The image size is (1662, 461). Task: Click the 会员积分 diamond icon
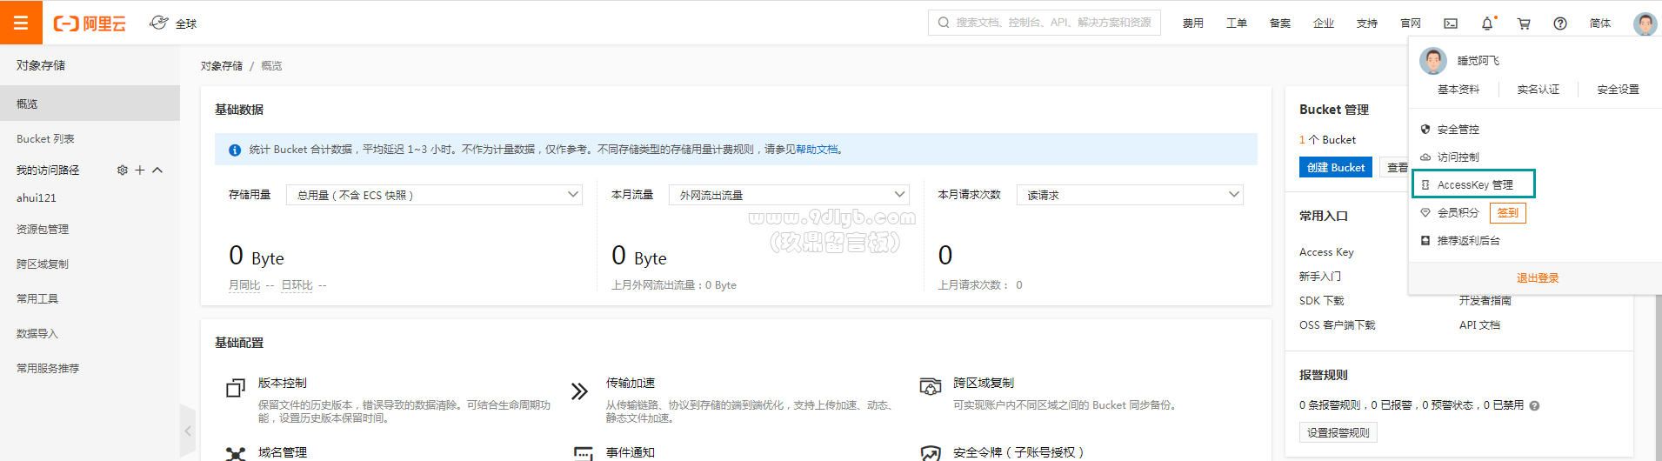(x=1425, y=212)
